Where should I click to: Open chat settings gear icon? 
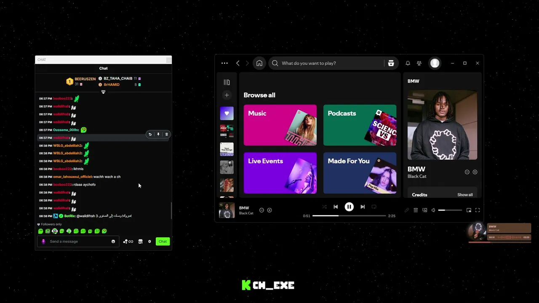(x=149, y=242)
